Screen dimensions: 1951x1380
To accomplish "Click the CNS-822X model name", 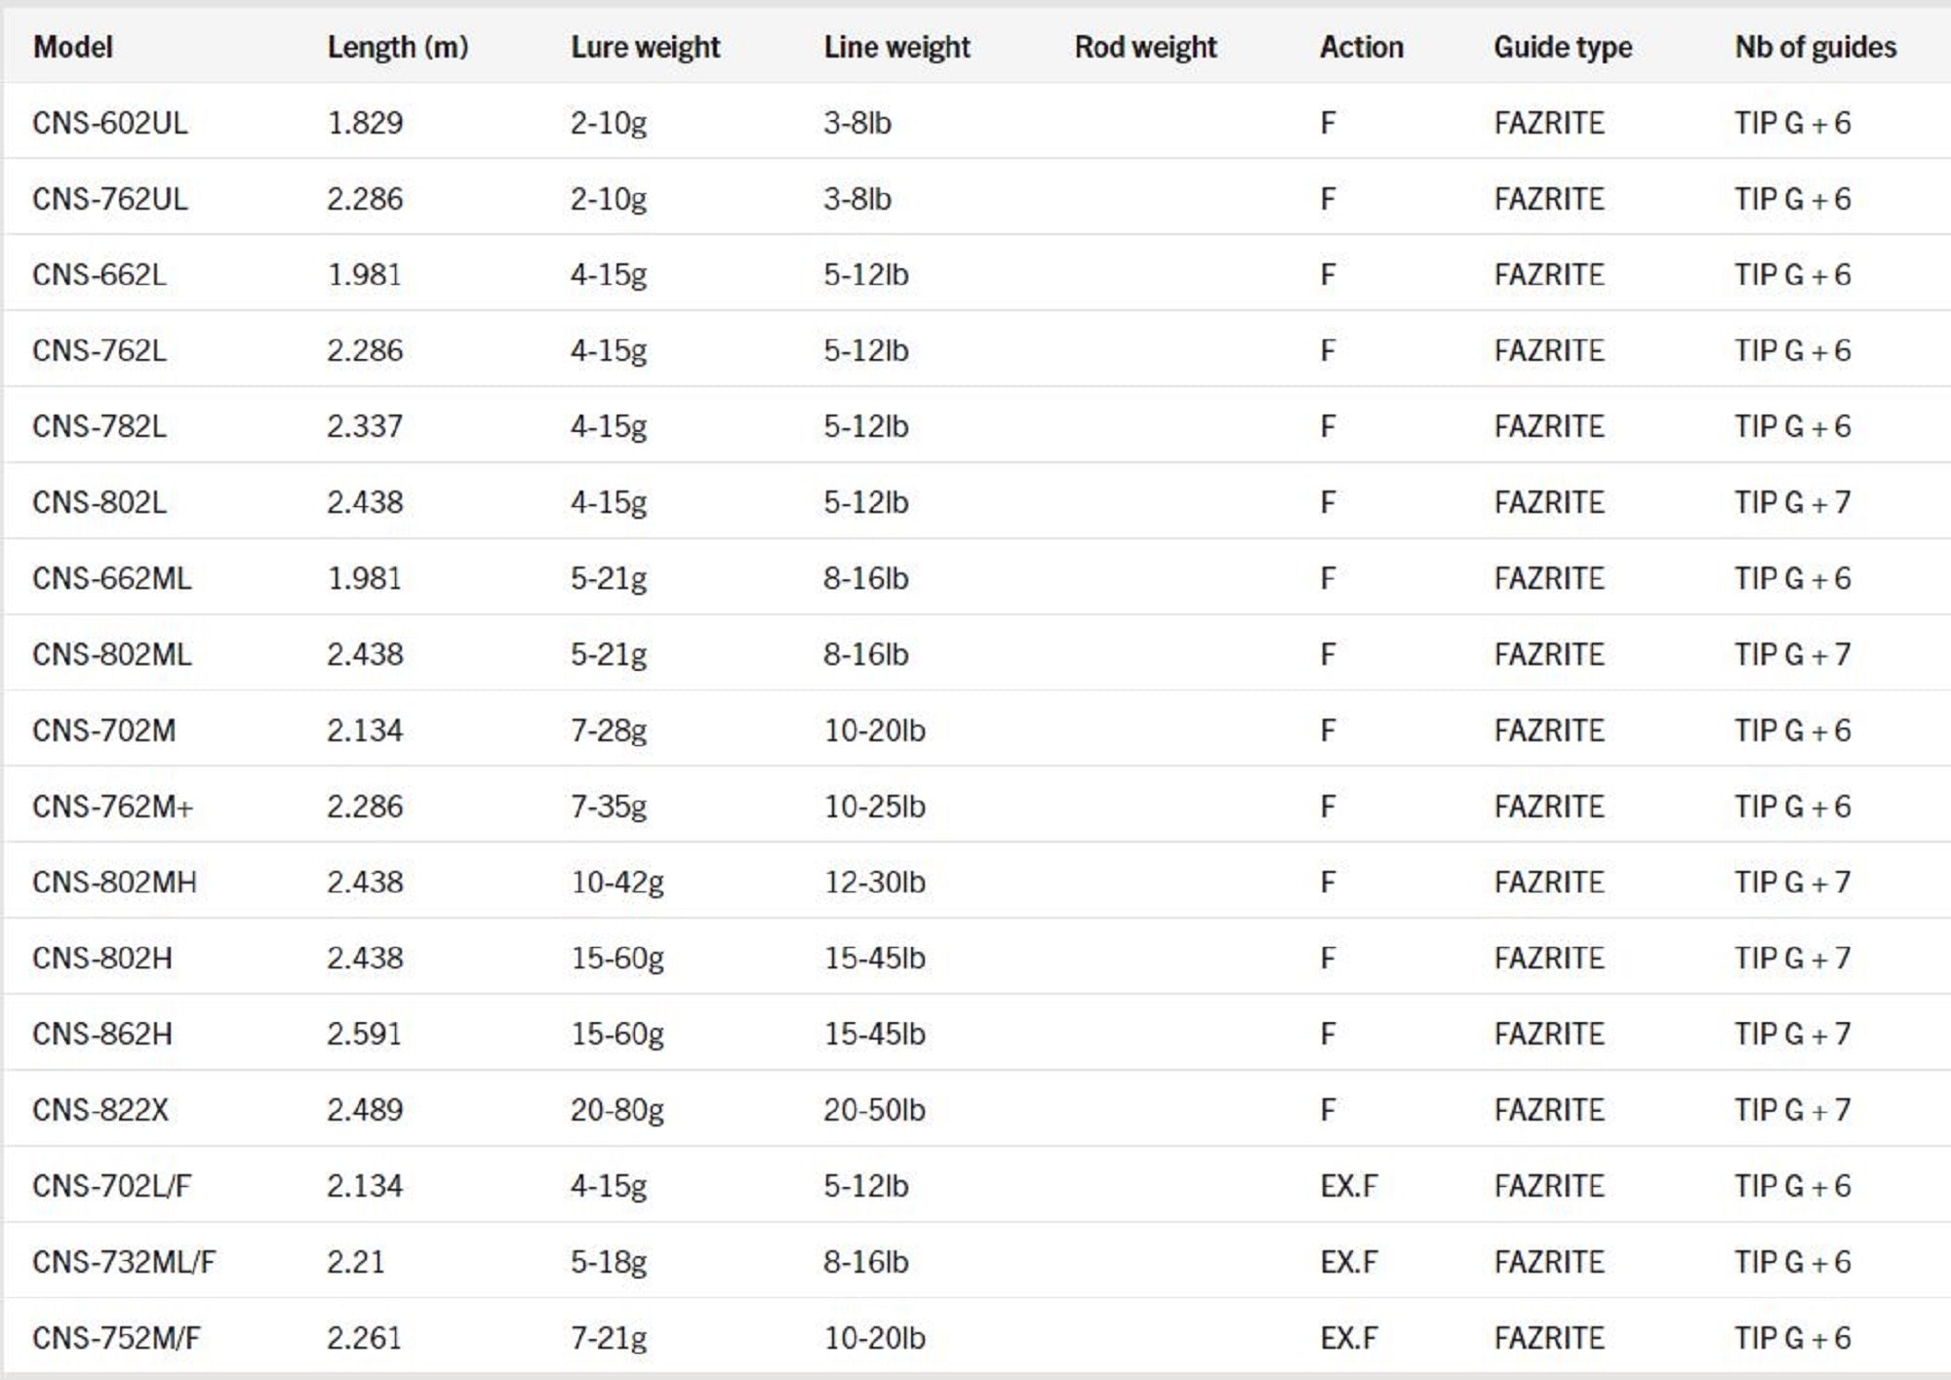I will pos(100,1110).
